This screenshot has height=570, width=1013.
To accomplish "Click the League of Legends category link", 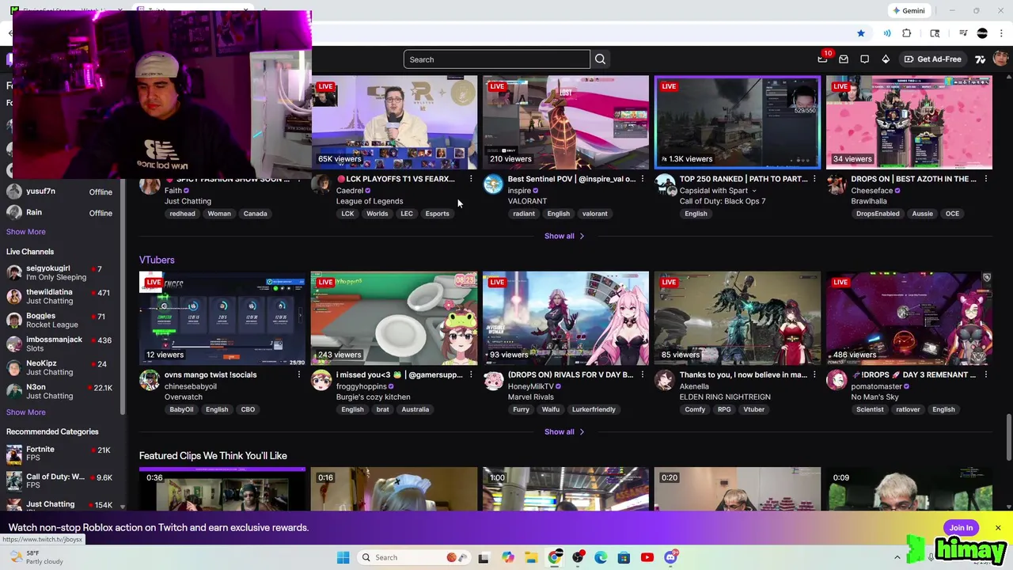I will pos(370,201).
